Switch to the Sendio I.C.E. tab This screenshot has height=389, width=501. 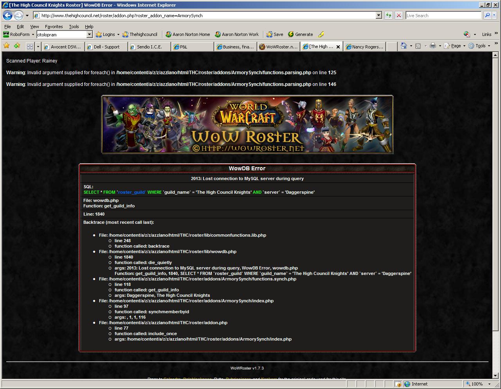click(x=149, y=46)
